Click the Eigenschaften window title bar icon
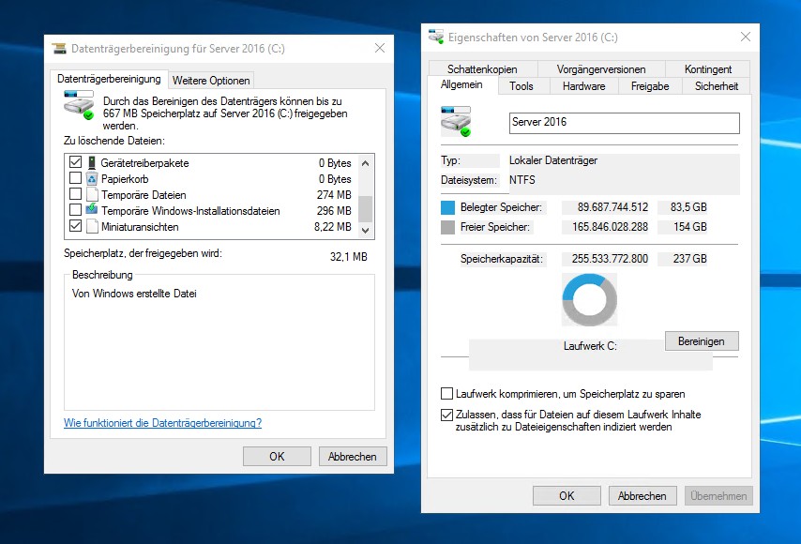The width and height of the screenshot is (801, 544). (x=436, y=37)
